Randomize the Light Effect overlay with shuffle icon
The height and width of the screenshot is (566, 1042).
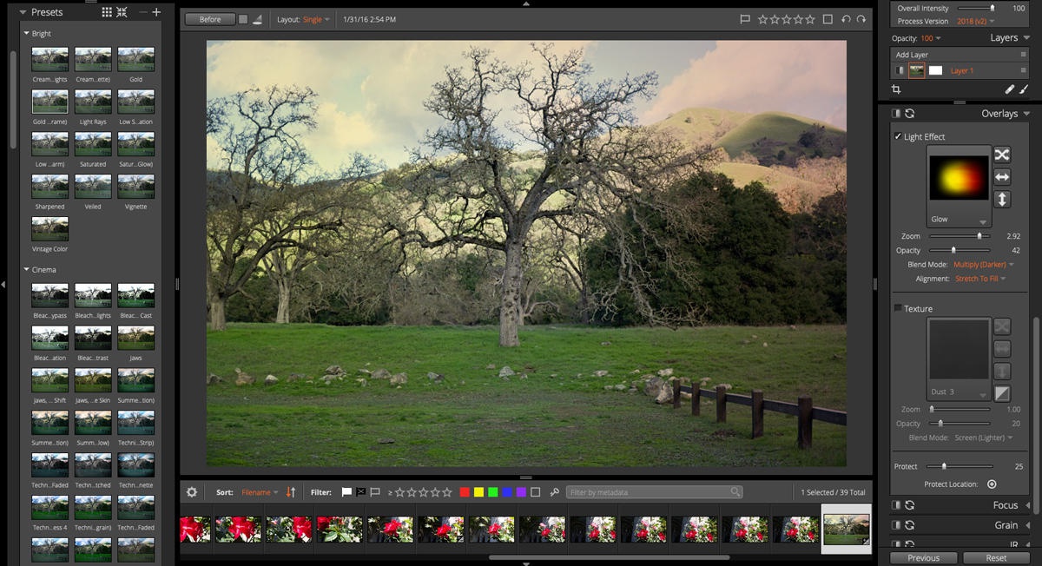pyautogui.click(x=1002, y=155)
